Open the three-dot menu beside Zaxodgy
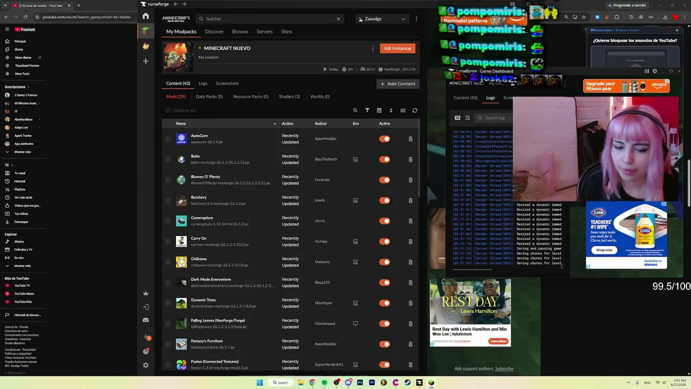The image size is (691, 389). tap(416, 19)
